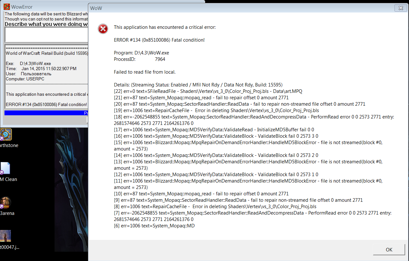
Task: Click the red error icon in WoW dialog
Action: tap(103, 29)
